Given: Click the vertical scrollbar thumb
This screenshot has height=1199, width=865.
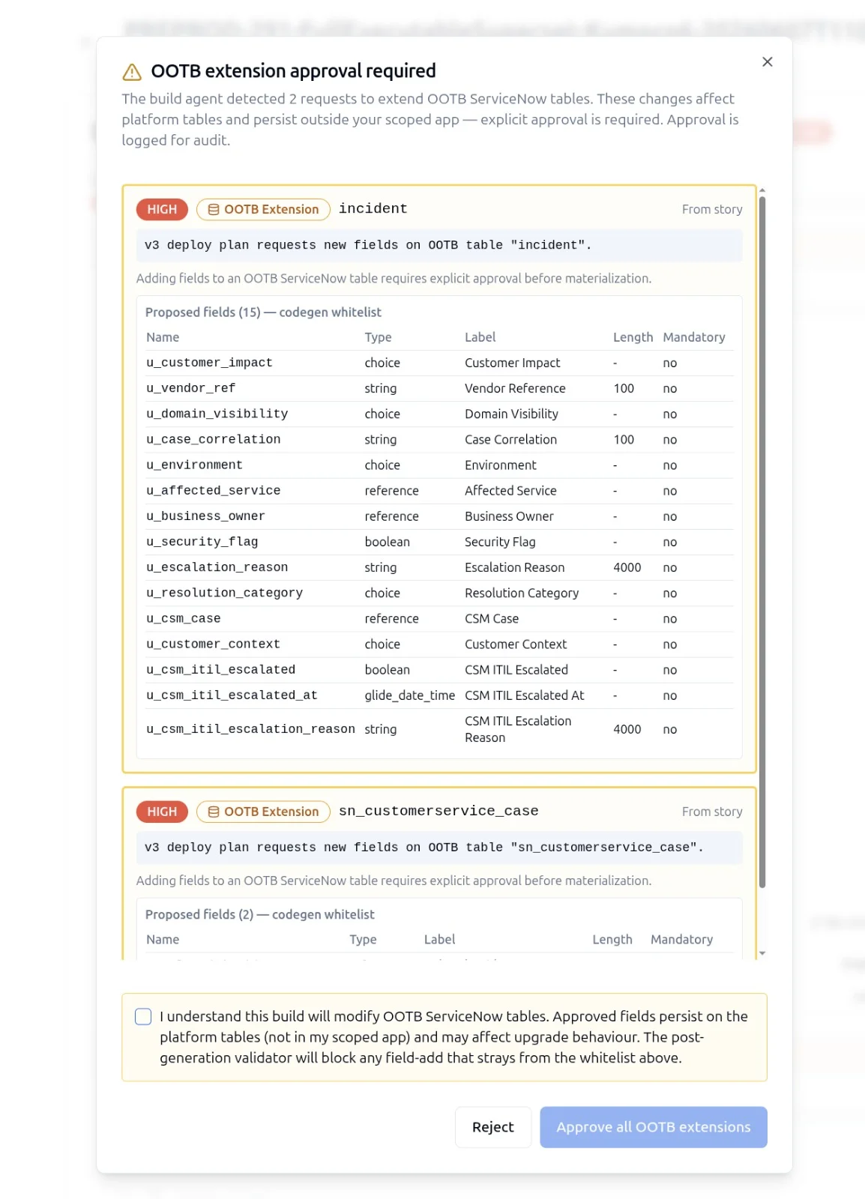Looking at the screenshot, I should pos(762,541).
